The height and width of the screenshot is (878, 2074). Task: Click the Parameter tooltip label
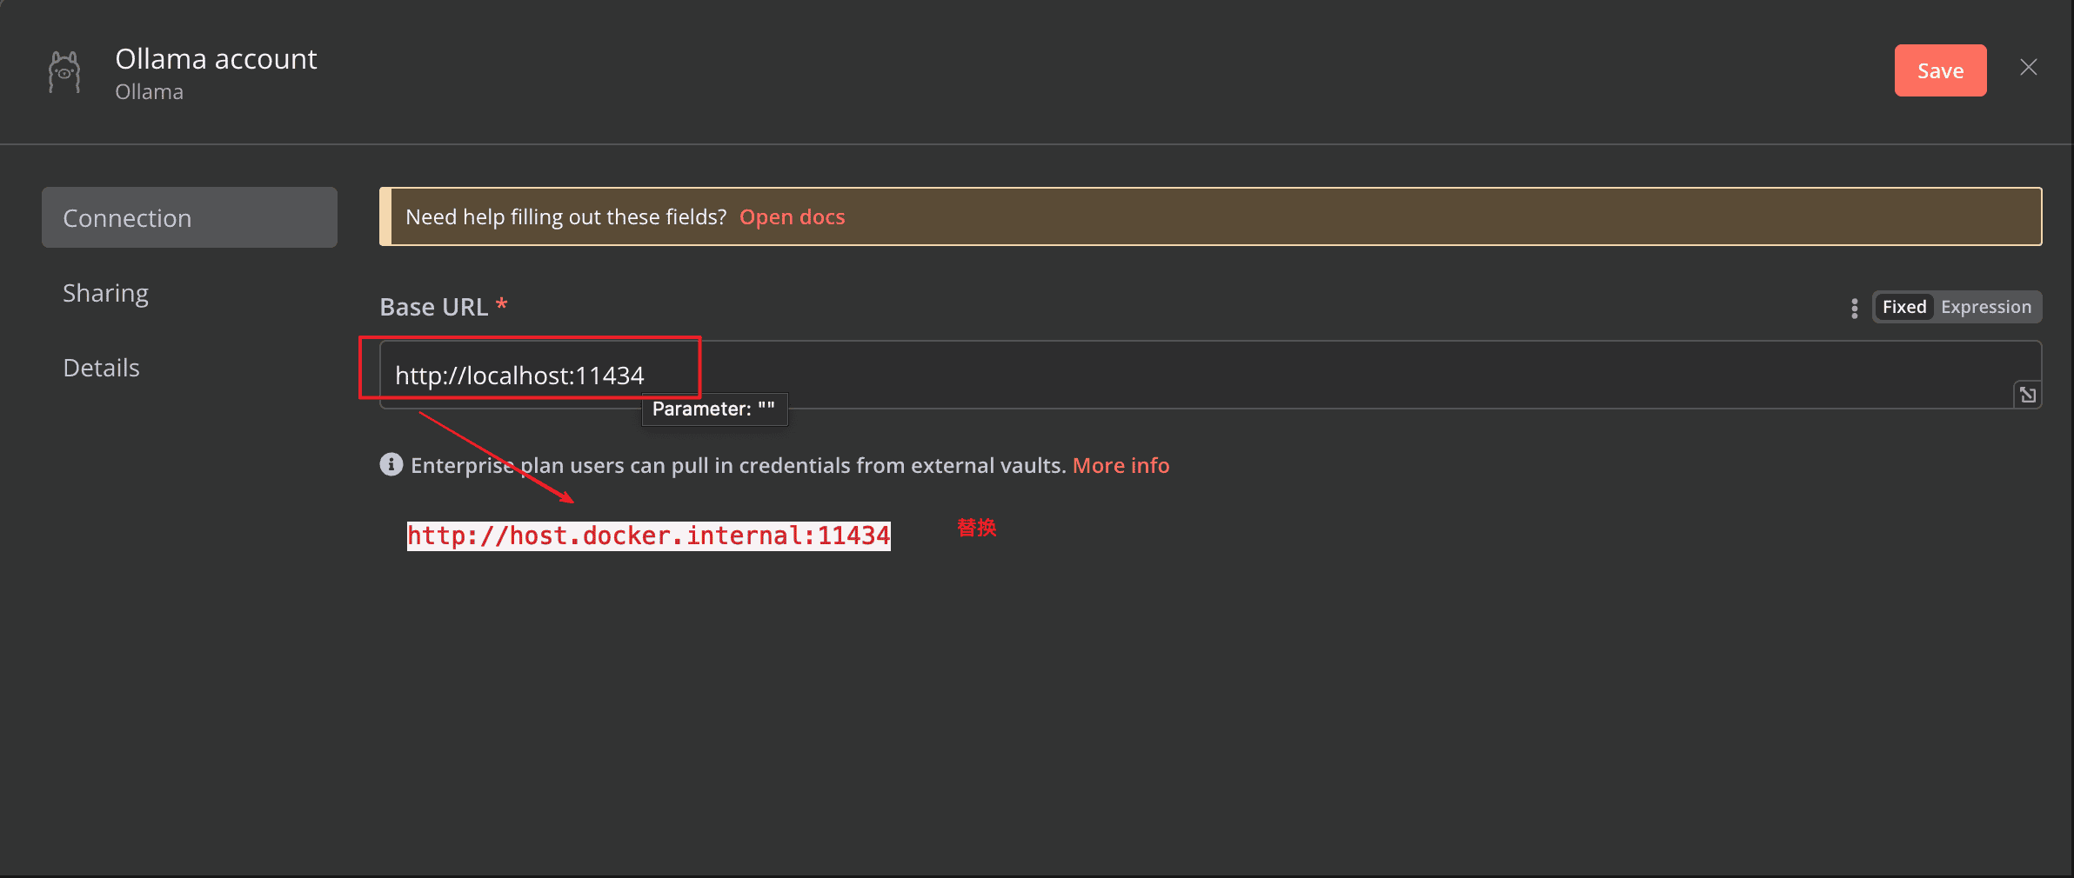point(713,409)
